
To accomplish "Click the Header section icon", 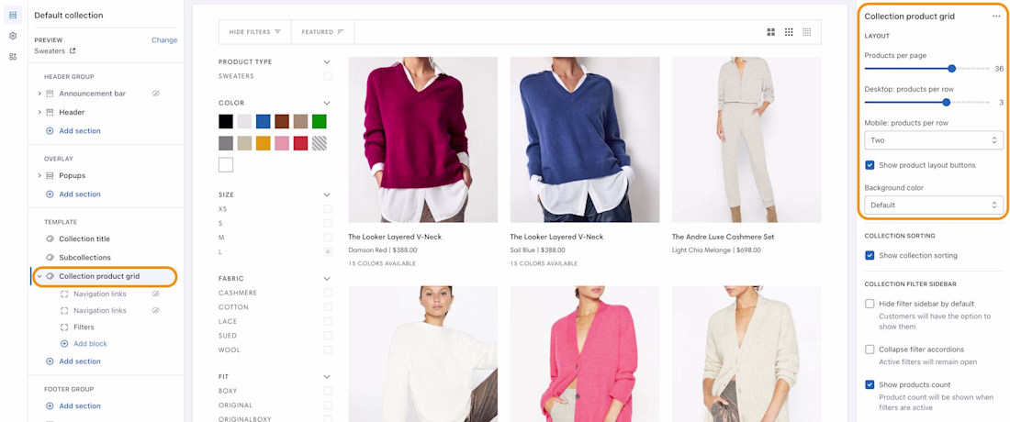I will pos(50,113).
